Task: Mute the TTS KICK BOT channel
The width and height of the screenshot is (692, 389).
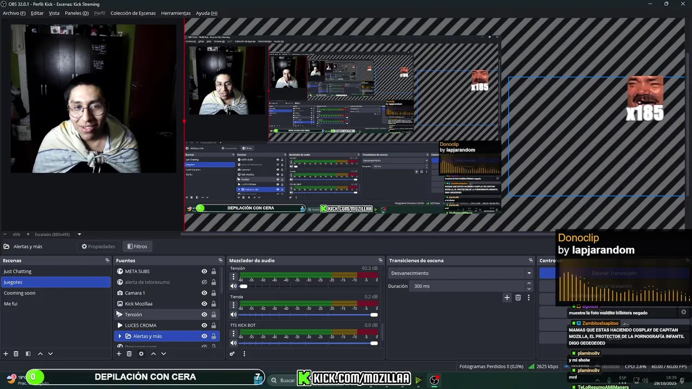Action: coord(234,343)
